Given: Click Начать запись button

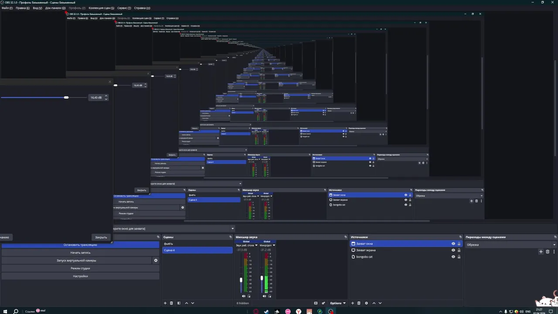Looking at the screenshot, I should tap(80, 253).
